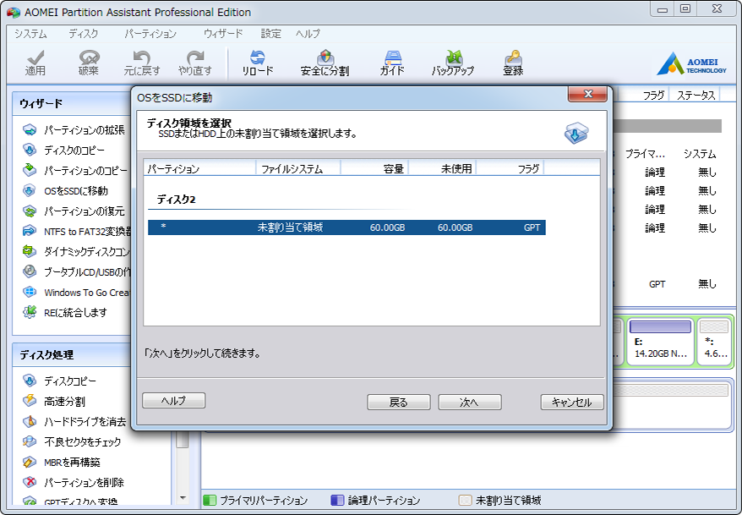Select ハードドライブを消去 icon
Screen dimensions: 742x515
tap(30, 421)
